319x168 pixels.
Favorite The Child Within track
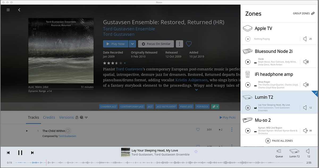tap(198, 130)
